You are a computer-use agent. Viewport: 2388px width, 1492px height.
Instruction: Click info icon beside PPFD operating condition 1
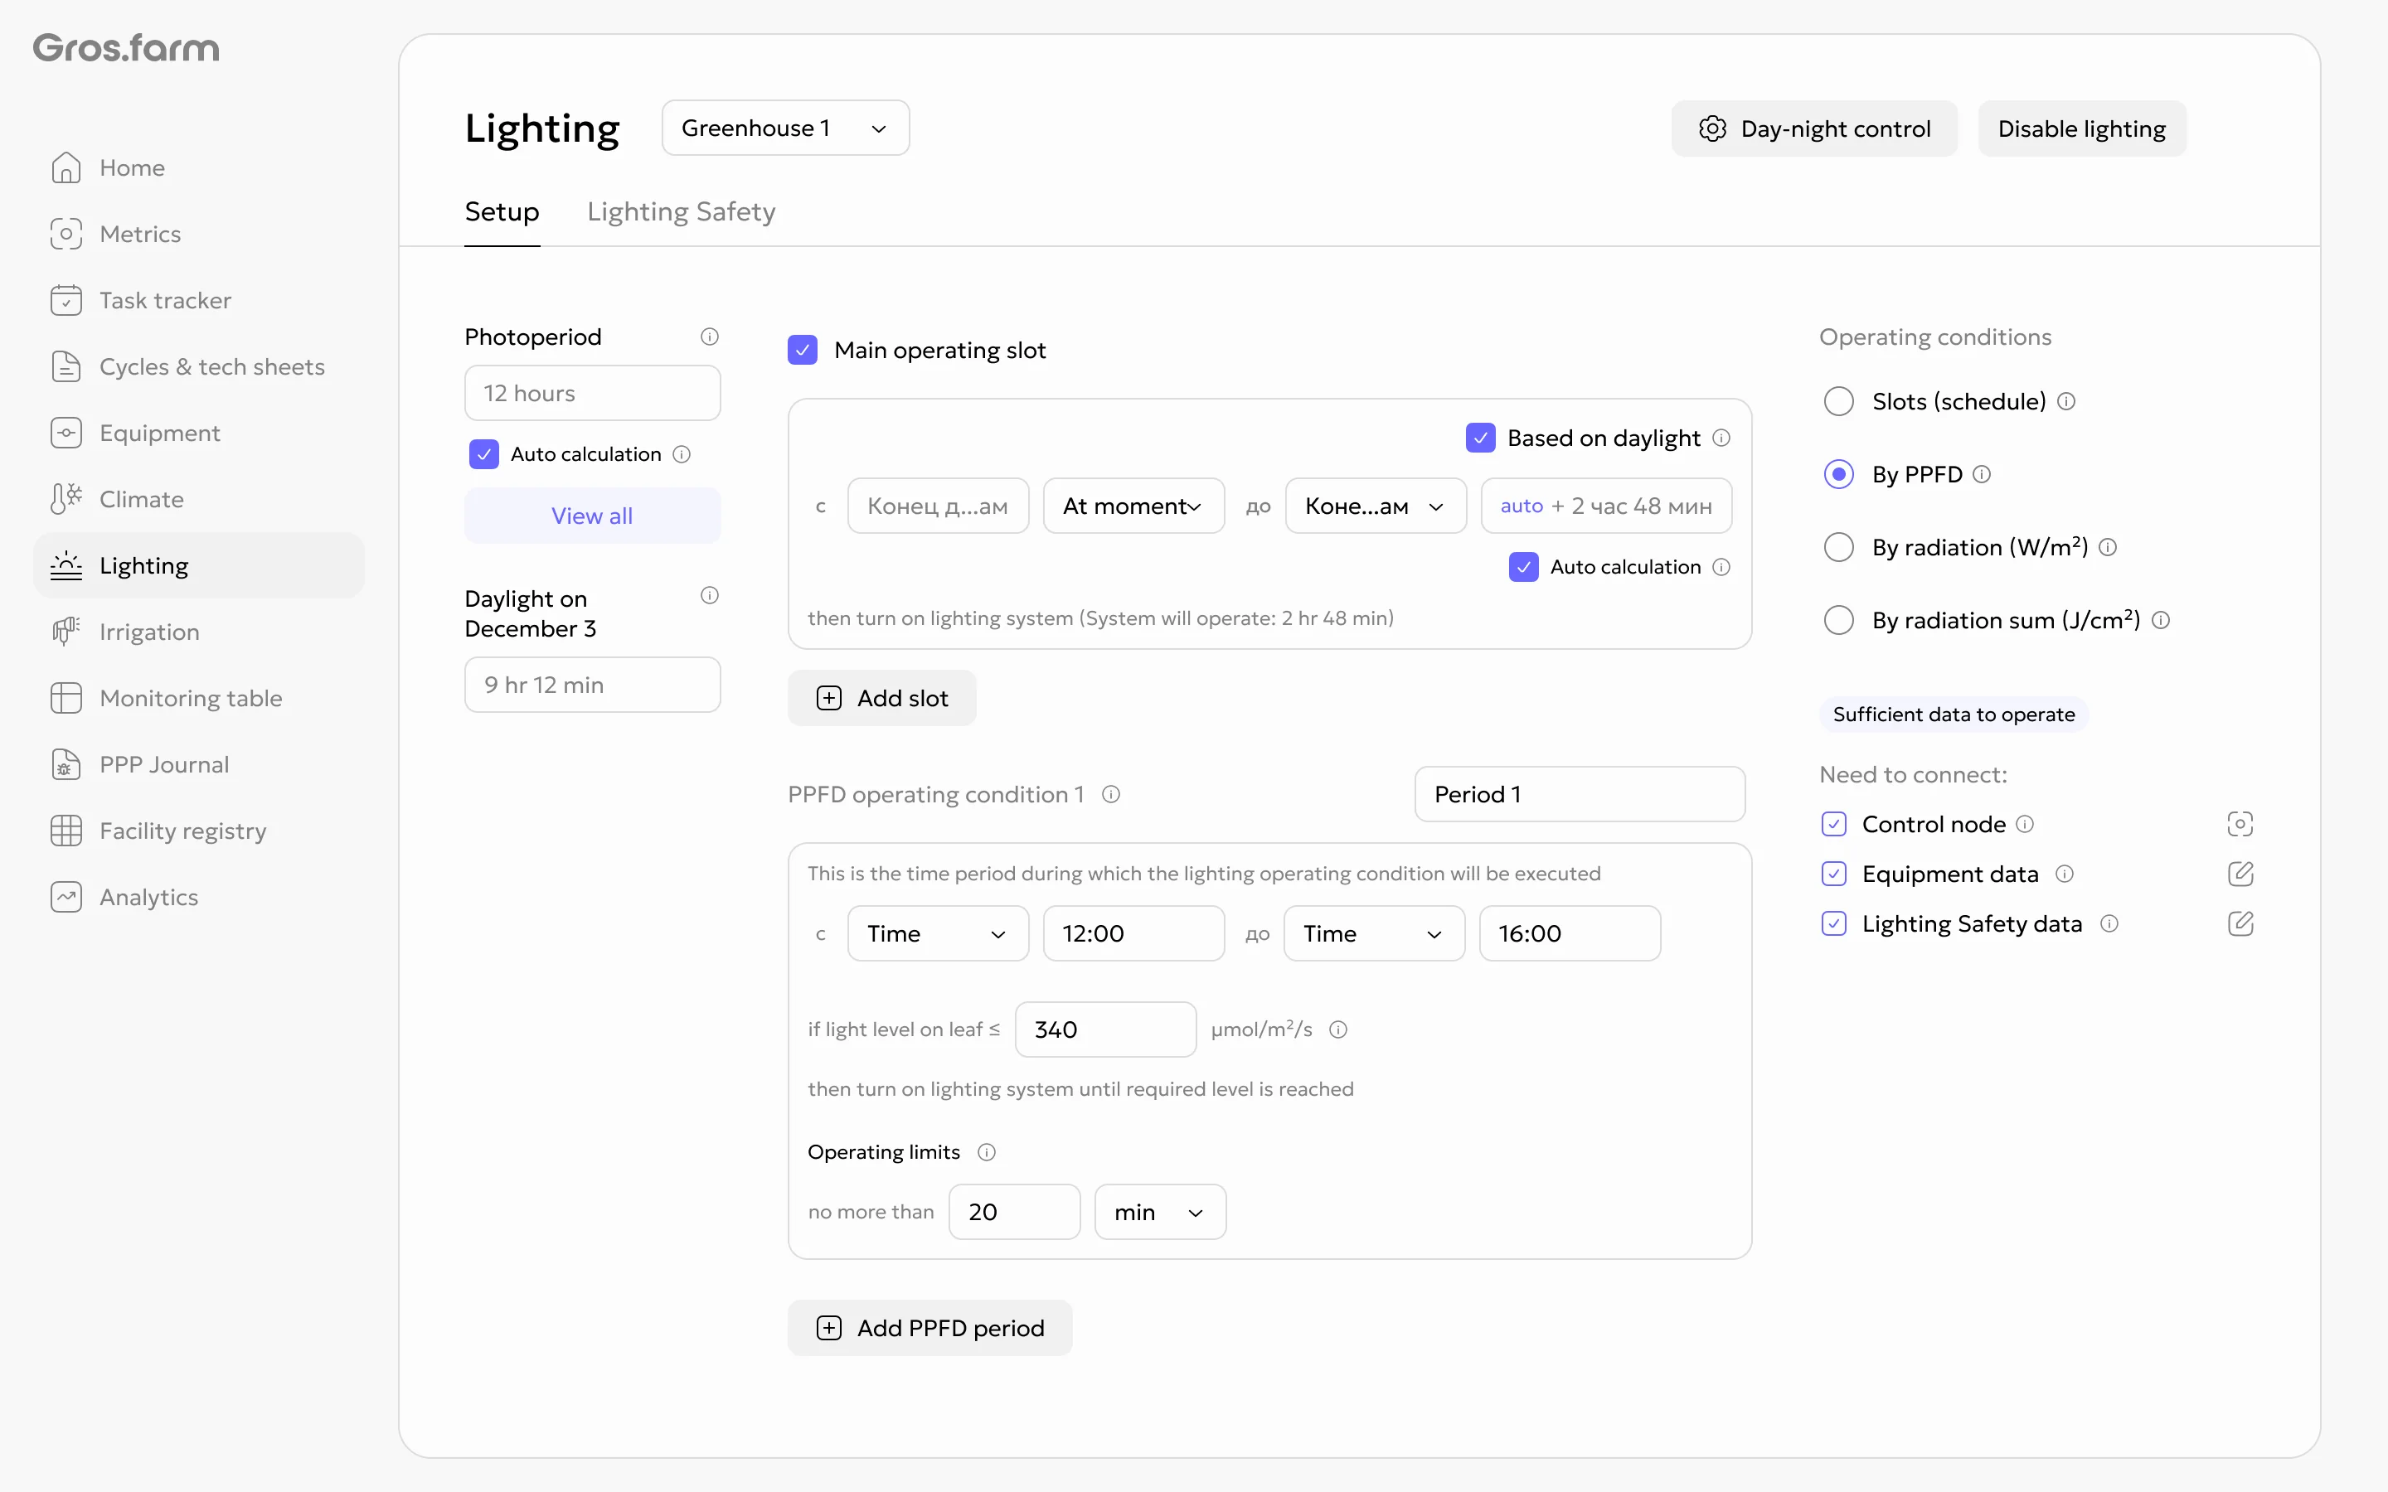point(1111,794)
